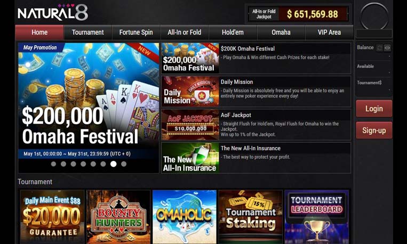Viewport: 407px width, 244px height.
Task: Click the All-In Insurance shield image
Action: (x=190, y=158)
